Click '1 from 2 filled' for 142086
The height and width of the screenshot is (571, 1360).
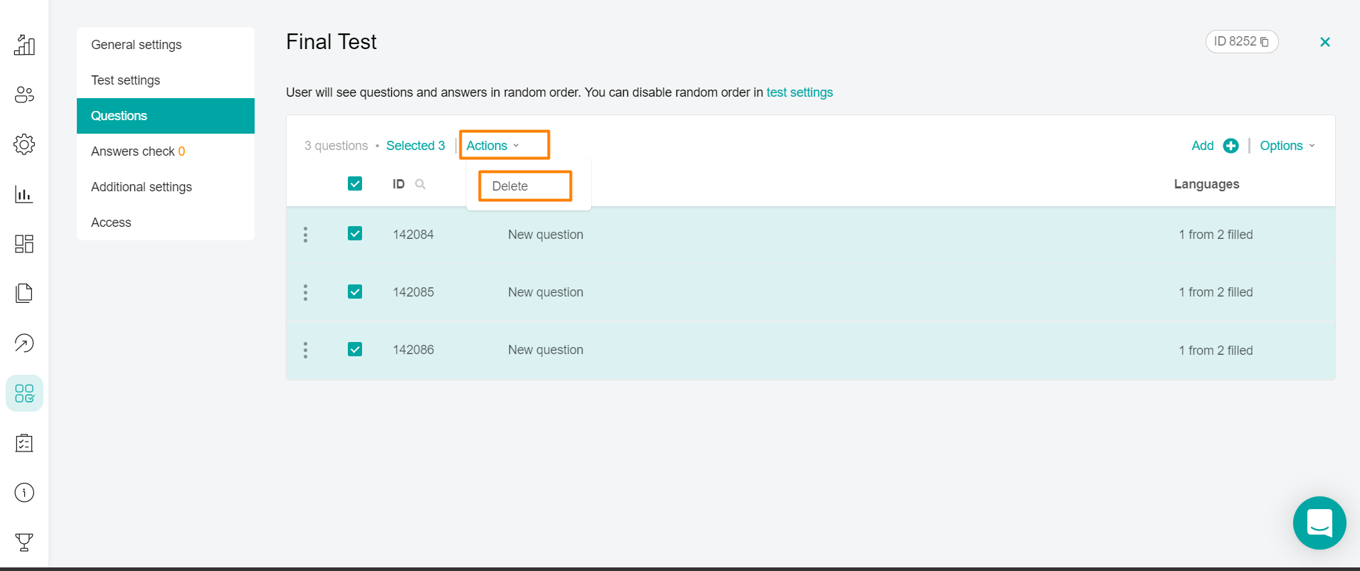[x=1216, y=351]
